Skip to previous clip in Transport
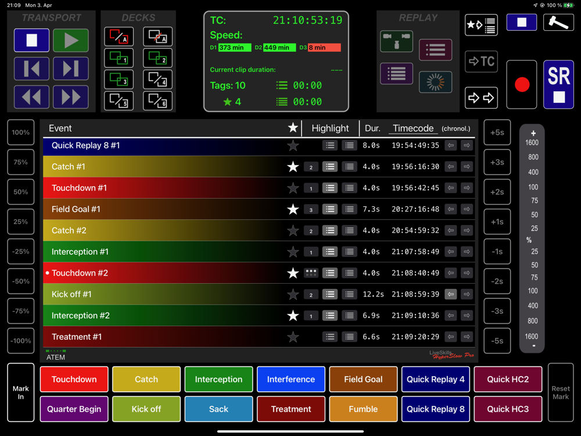Viewport: 581px width, 436px height. coord(31,69)
